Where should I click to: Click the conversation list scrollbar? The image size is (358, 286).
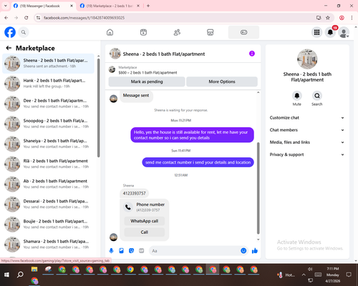point(98,108)
